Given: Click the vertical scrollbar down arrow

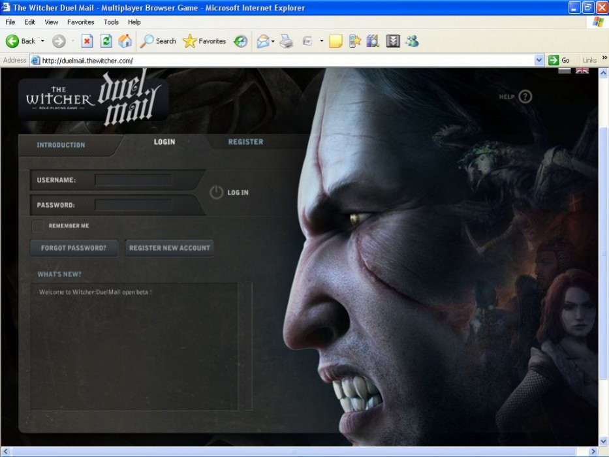Looking at the screenshot, I should [x=603, y=441].
